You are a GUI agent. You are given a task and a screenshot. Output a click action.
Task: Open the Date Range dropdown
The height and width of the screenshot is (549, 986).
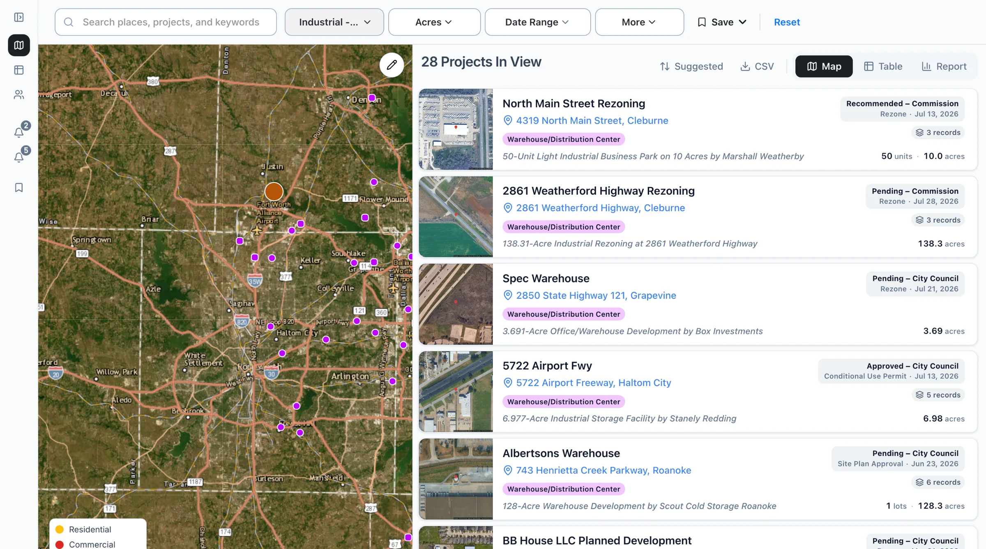pos(537,22)
